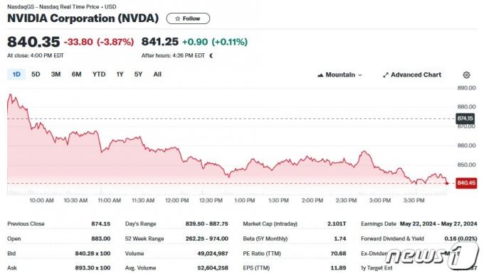Image resolution: width=484 pixels, height=276 pixels.
Task: Click the '1y Target Est' label
Action: [x=377, y=267]
